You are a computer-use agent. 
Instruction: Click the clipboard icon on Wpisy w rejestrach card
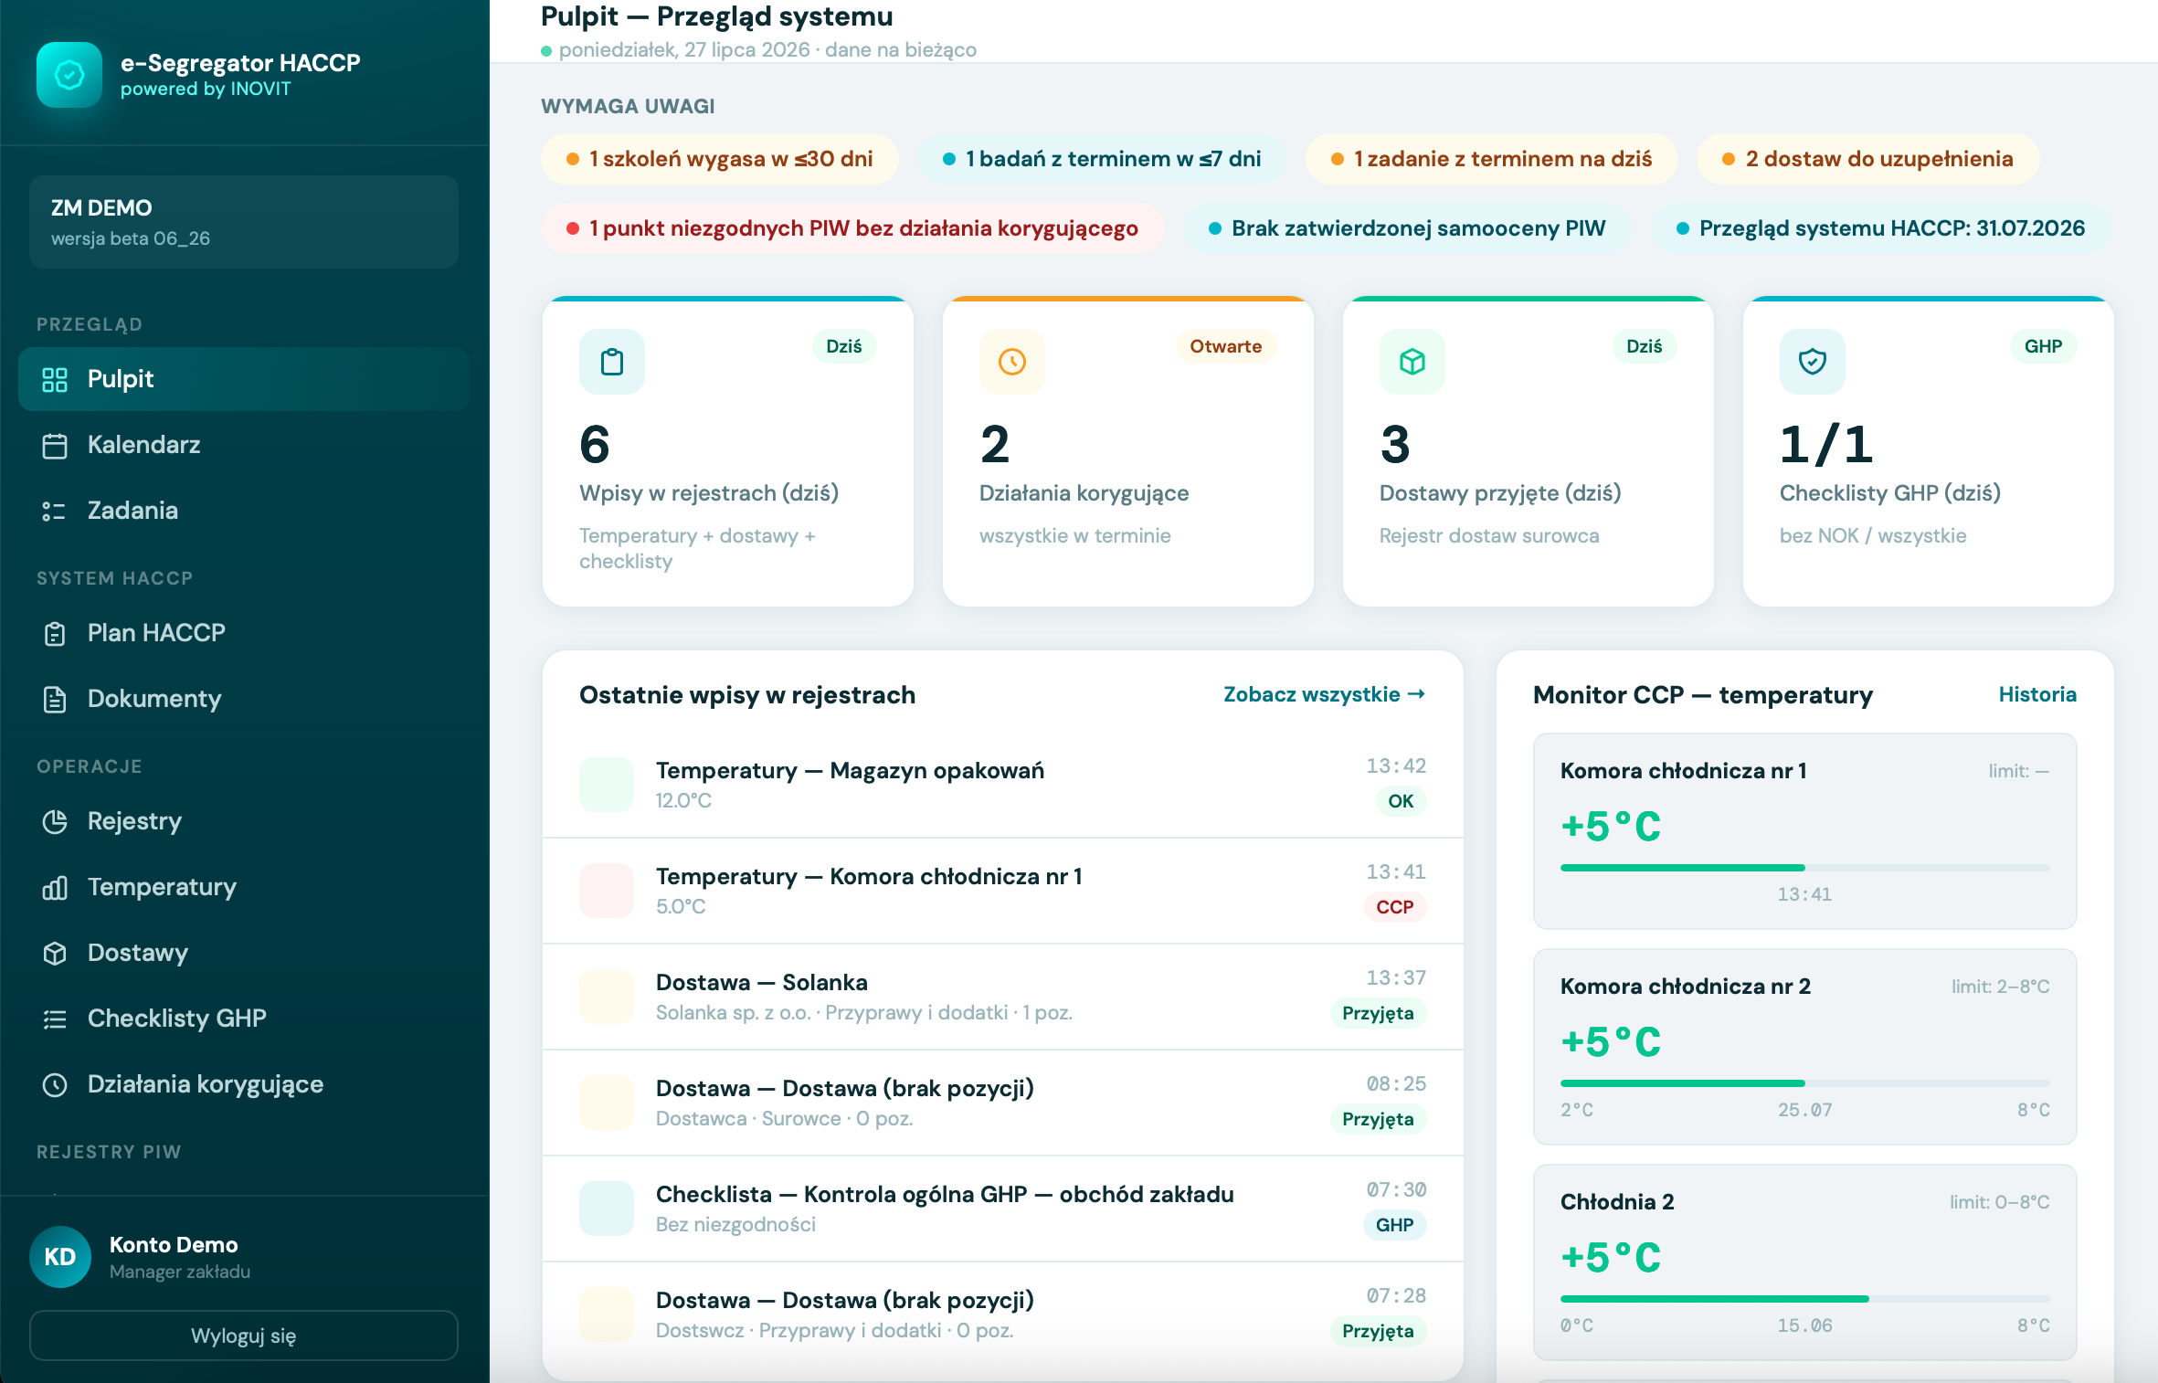(x=612, y=362)
